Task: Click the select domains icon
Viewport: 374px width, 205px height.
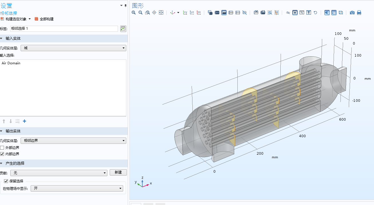Action: [x=217, y=13]
